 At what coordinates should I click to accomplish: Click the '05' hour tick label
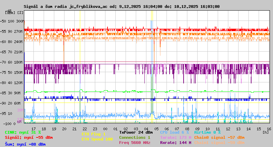click(156, 129)
